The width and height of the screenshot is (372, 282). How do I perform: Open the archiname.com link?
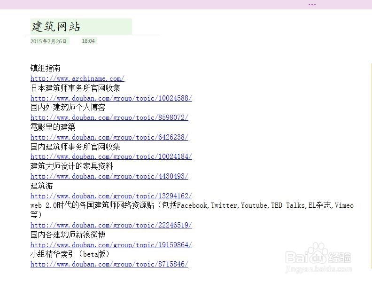(77, 78)
